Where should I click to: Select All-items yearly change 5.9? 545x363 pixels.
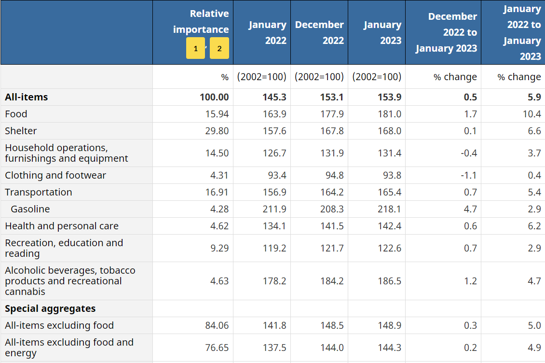click(534, 97)
